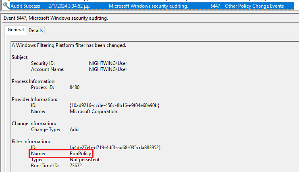Select the General tab

[16, 30]
